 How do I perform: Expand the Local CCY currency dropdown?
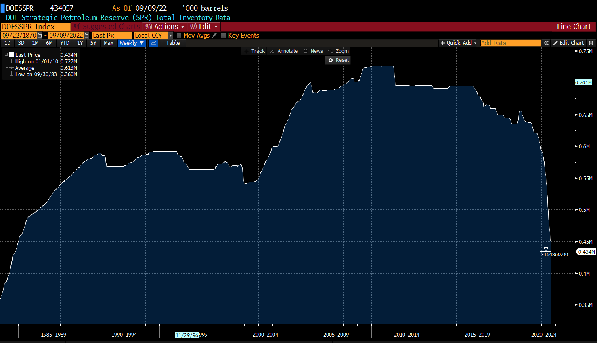coord(170,36)
